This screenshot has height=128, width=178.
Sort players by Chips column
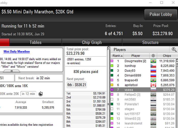click(167, 56)
